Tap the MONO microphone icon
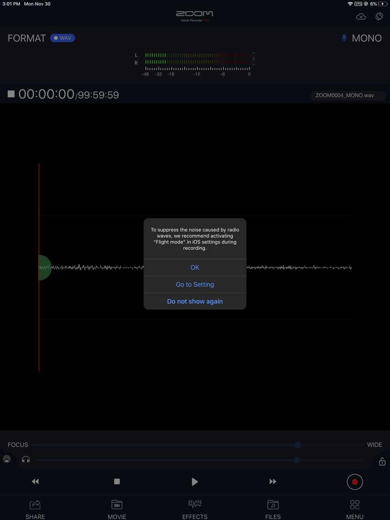This screenshot has height=520, width=390. coord(344,38)
